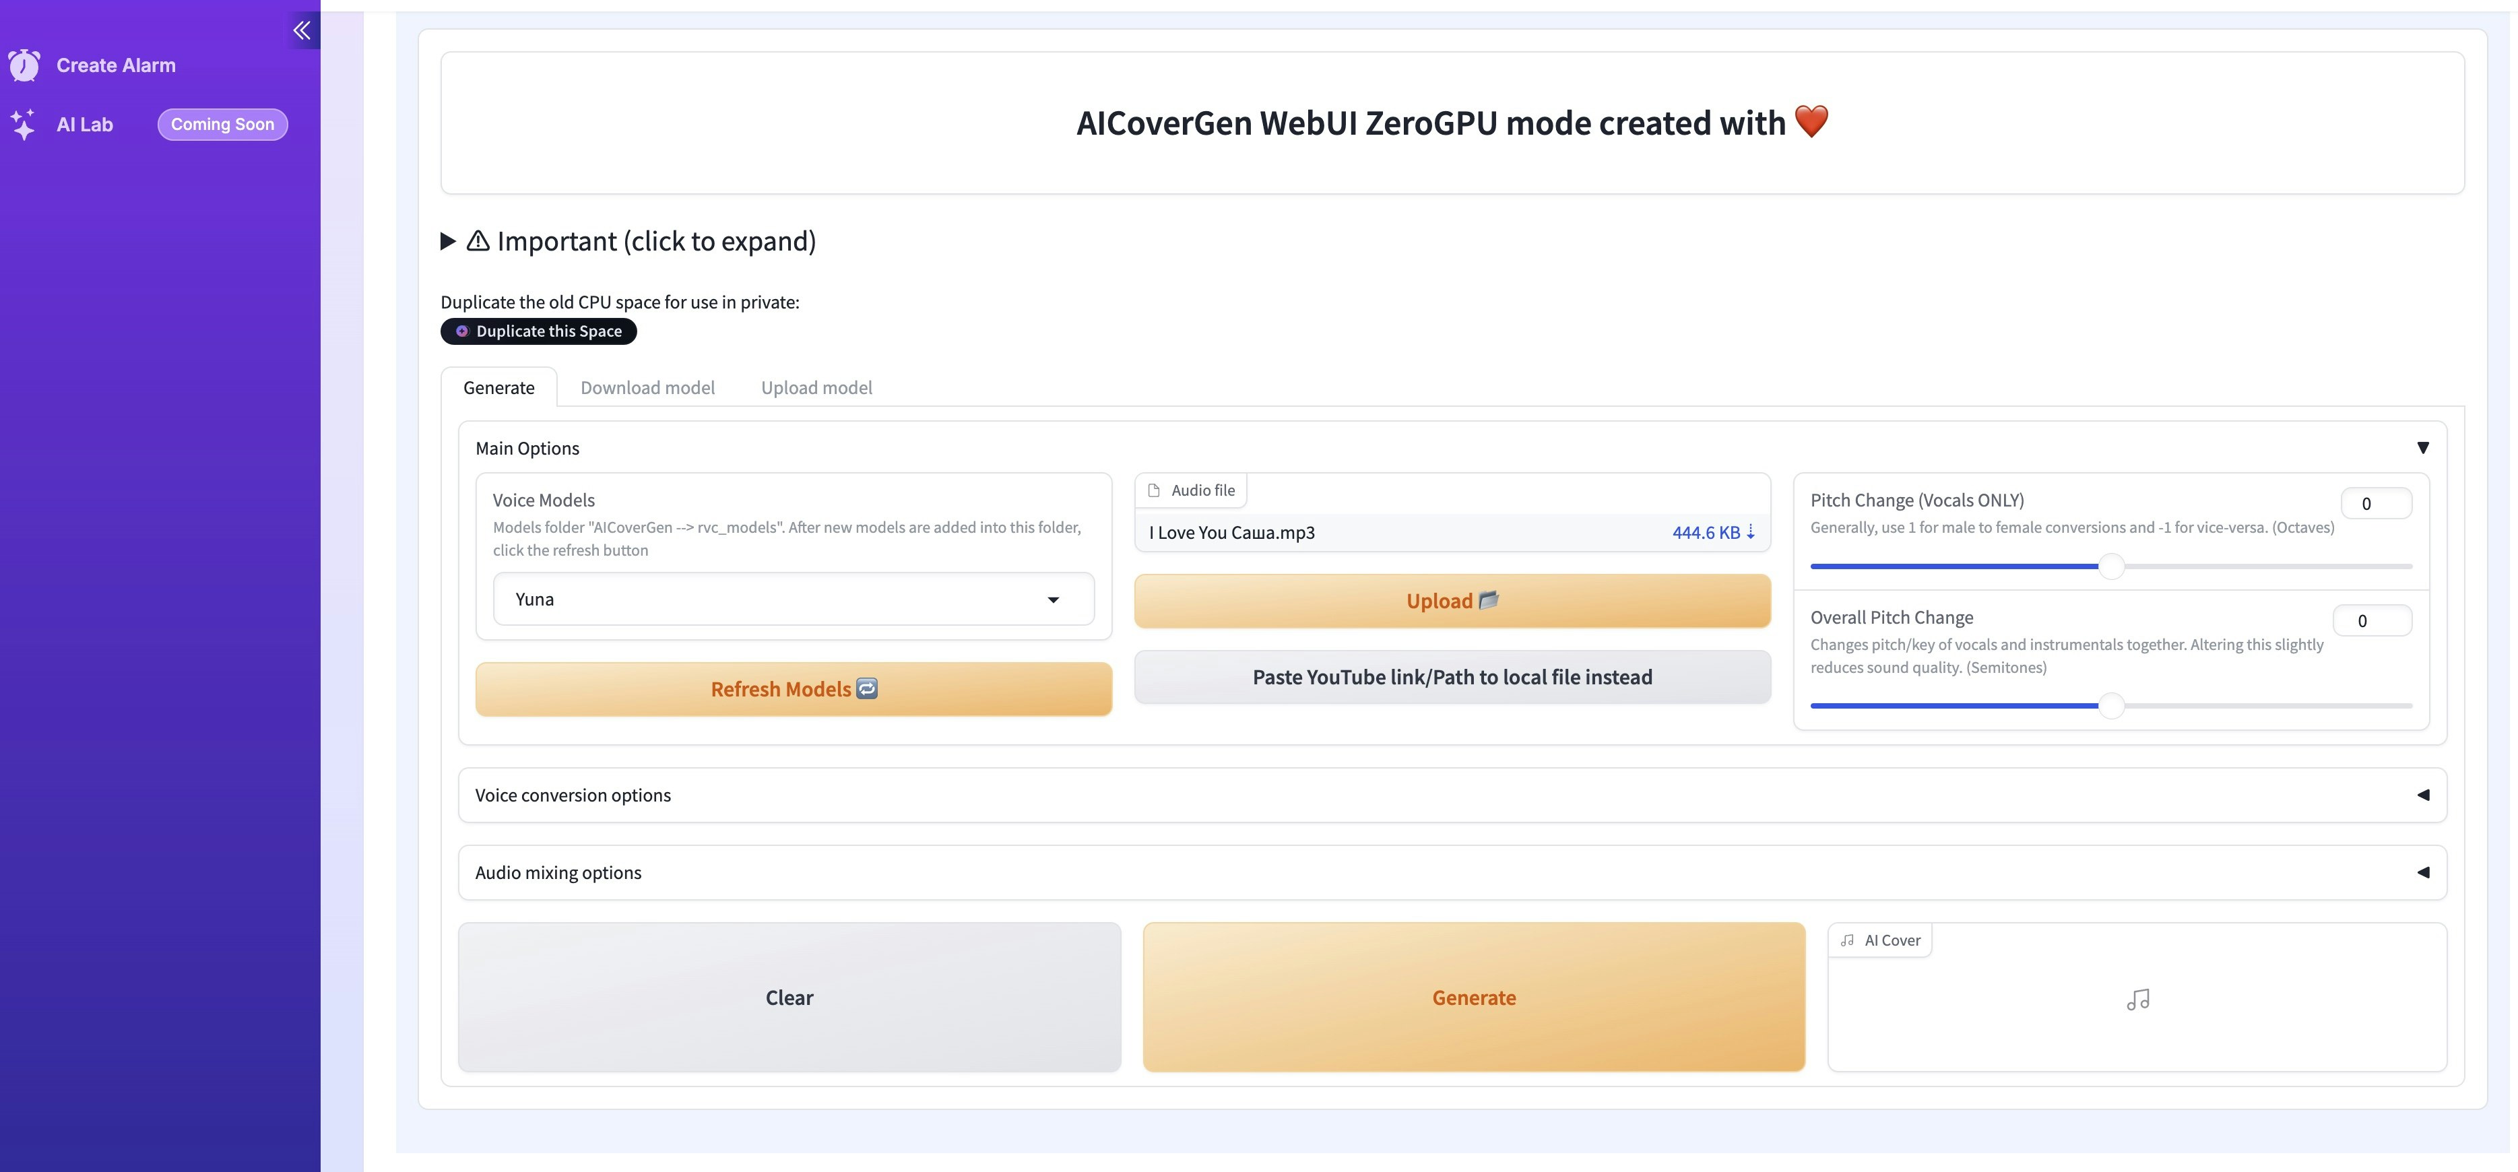
Task: Click the warning triangle icon near Important
Action: pyautogui.click(x=478, y=240)
